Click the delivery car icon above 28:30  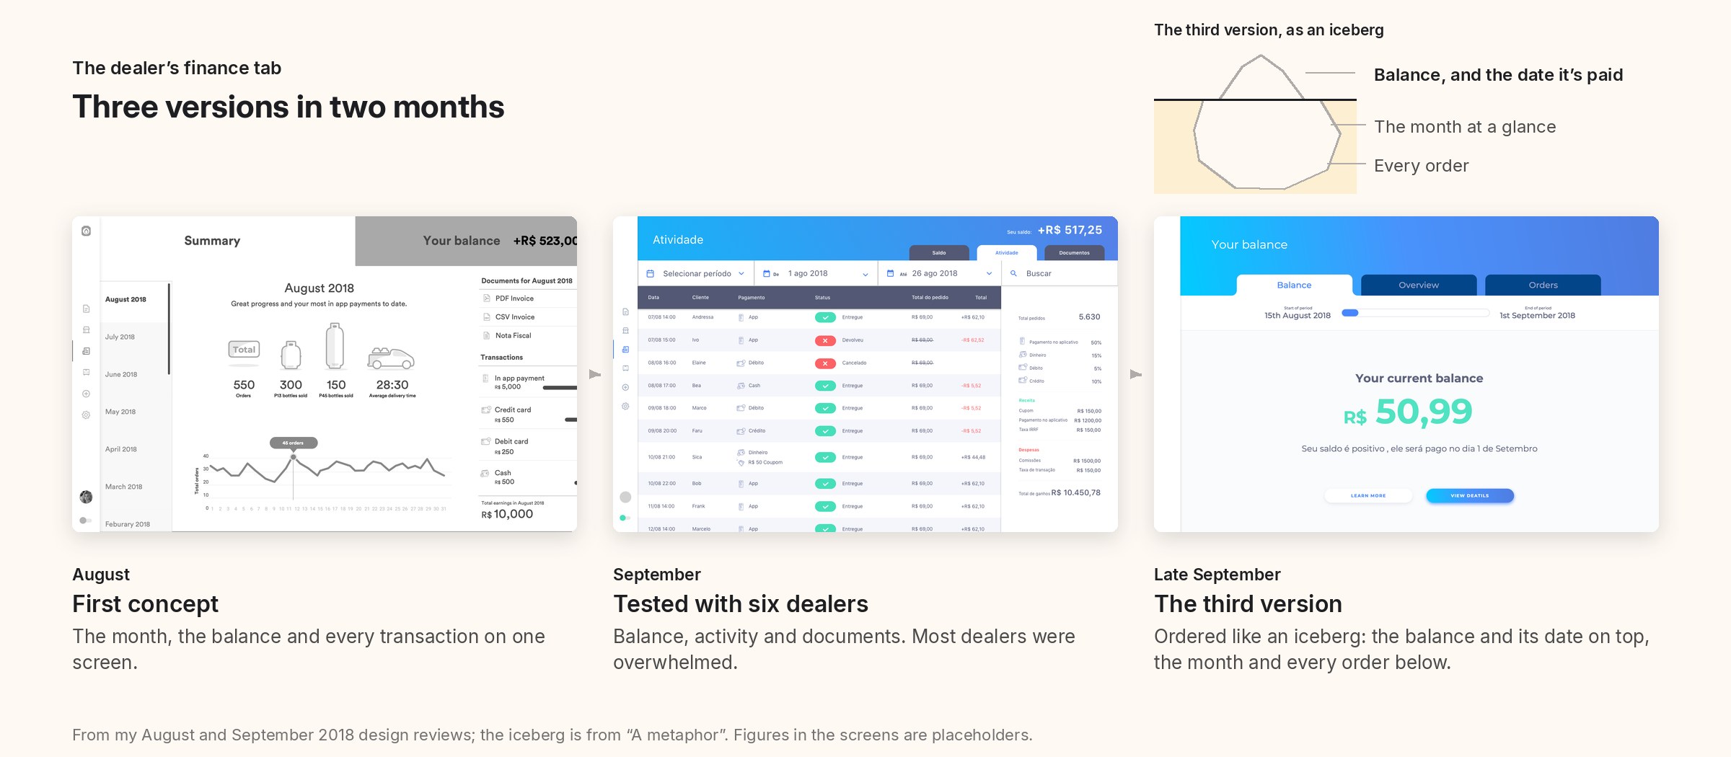(x=391, y=358)
